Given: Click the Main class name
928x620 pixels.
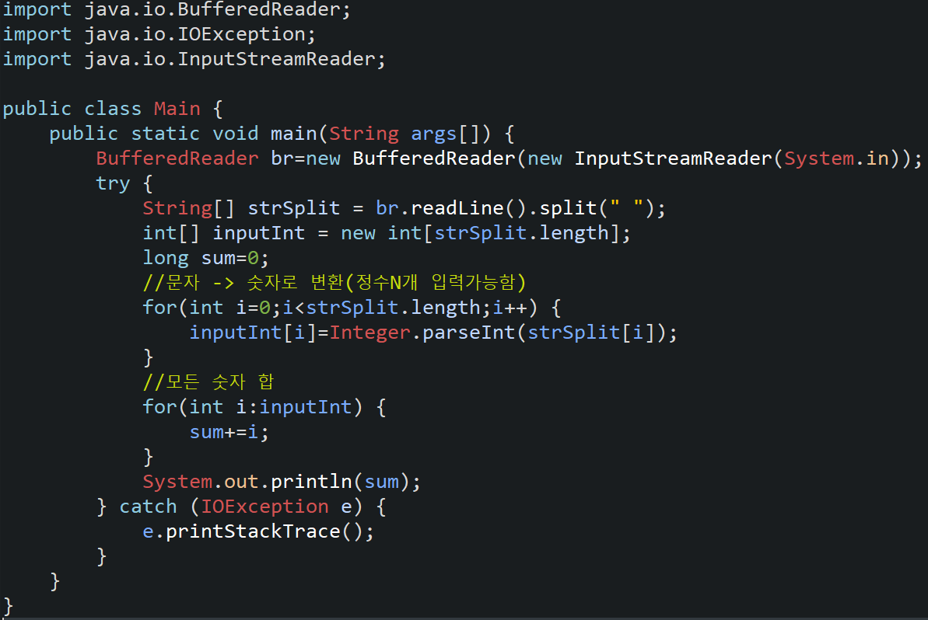Looking at the screenshot, I should click(177, 110).
